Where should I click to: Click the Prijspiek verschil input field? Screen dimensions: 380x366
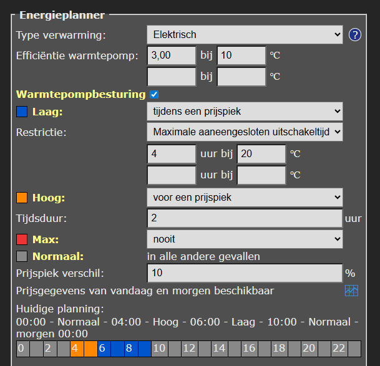(245, 273)
